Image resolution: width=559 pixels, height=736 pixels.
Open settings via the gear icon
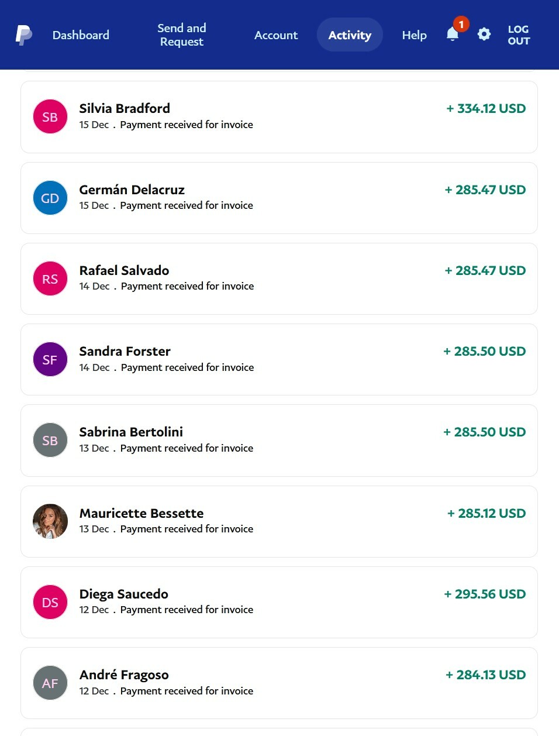pos(484,35)
